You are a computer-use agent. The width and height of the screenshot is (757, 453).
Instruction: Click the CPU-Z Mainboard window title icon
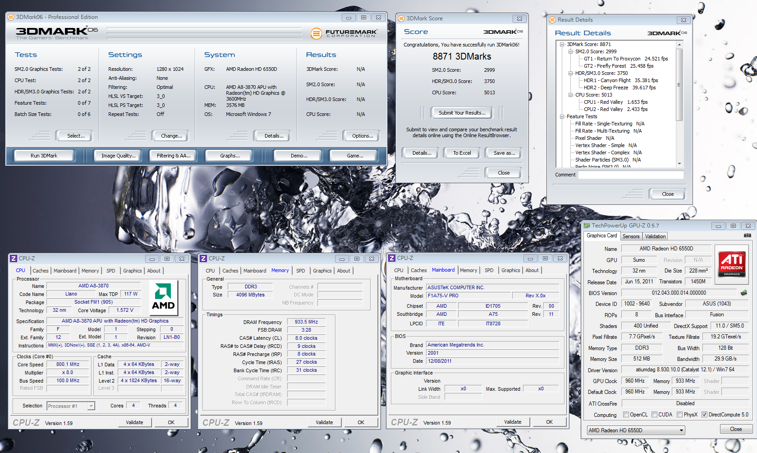coord(392,258)
